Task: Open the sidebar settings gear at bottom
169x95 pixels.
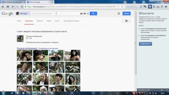Action: [x=162, y=90]
